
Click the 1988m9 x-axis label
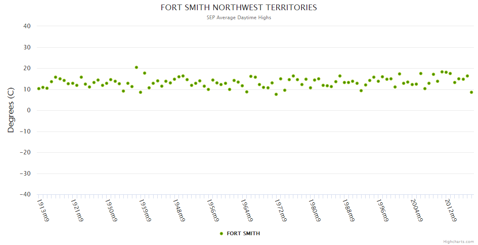(x=348, y=210)
